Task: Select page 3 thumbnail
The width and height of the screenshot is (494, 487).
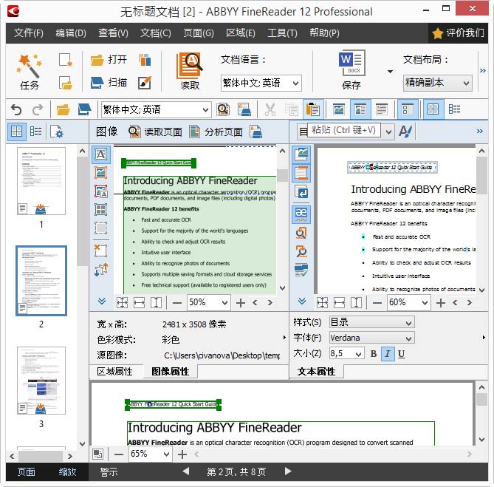Action: pos(41,381)
